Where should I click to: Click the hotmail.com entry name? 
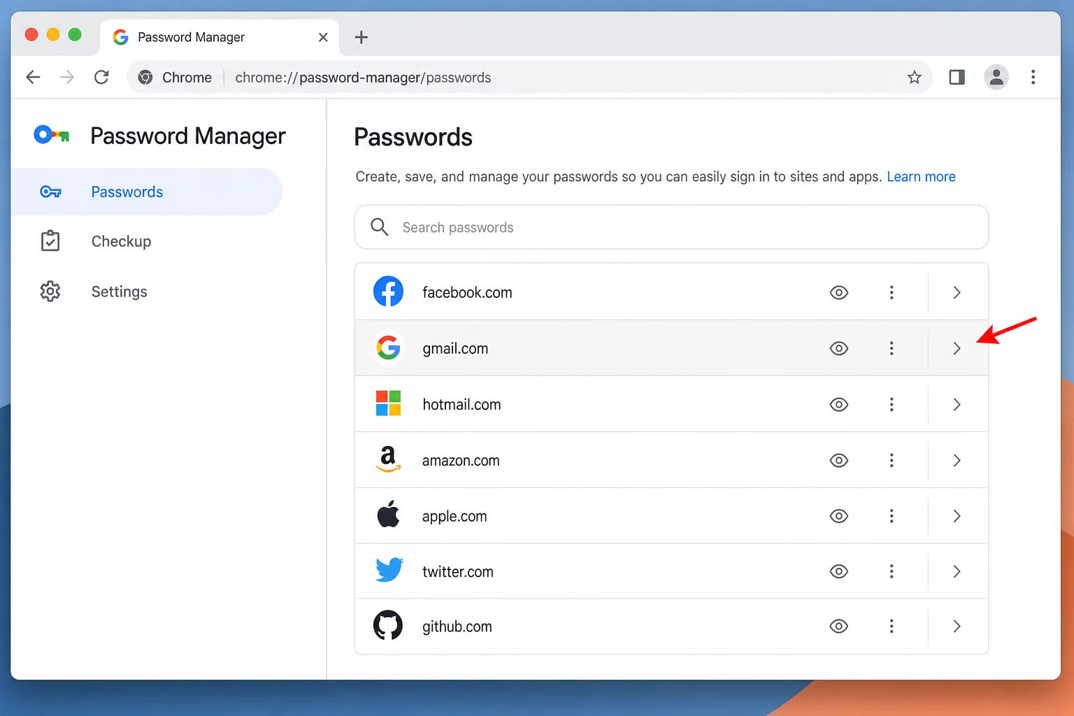coord(461,404)
